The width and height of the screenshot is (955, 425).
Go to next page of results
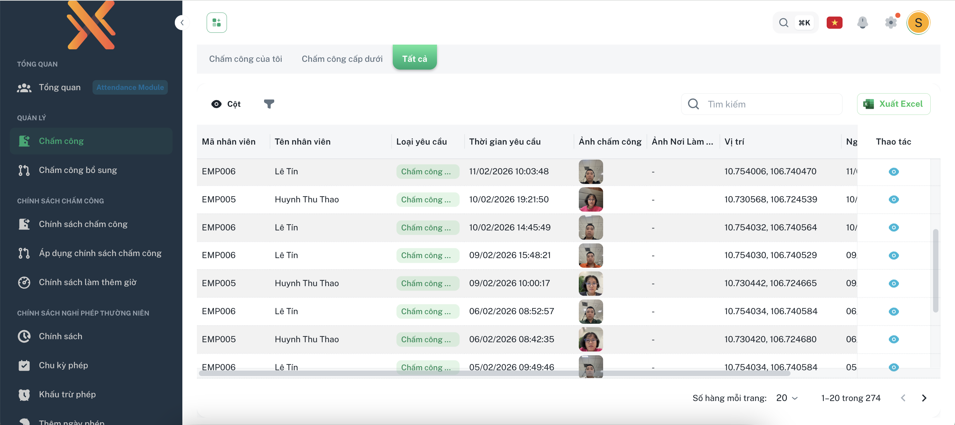coord(924,398)
